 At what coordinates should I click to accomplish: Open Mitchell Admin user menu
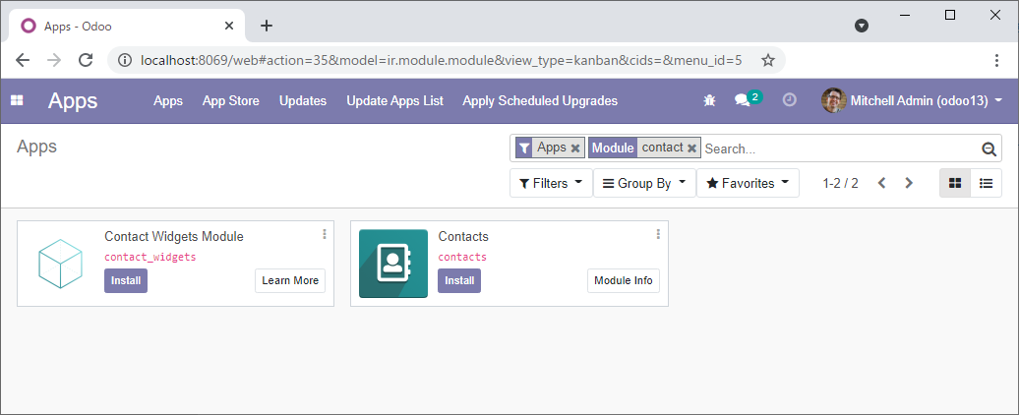912,100
